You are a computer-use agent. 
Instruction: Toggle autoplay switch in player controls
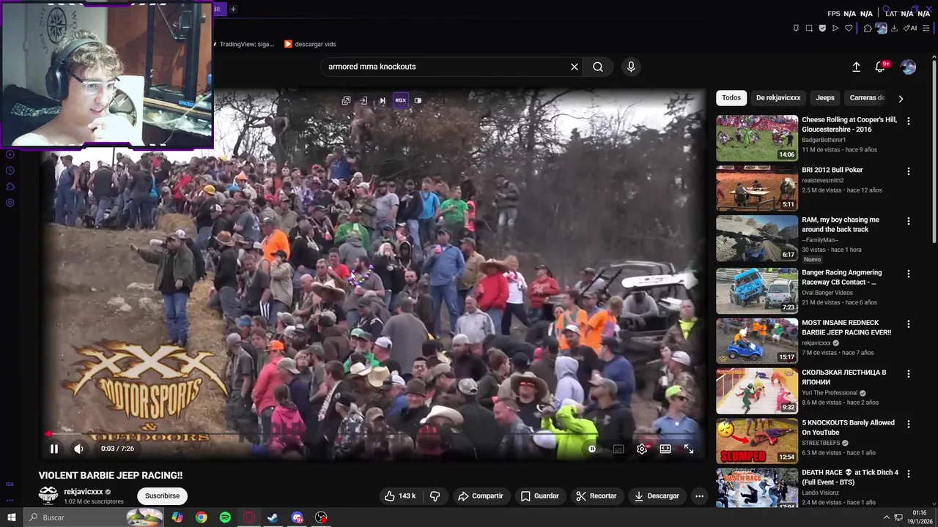592,449
